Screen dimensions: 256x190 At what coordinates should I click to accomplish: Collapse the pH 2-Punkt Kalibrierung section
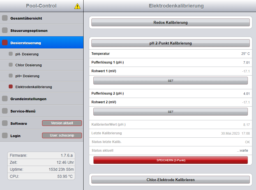170,43
